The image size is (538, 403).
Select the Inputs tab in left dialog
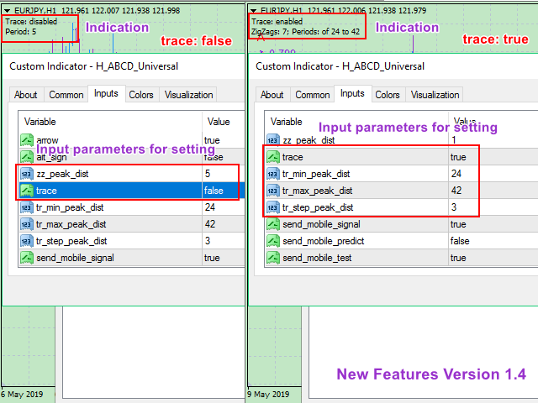106,93
